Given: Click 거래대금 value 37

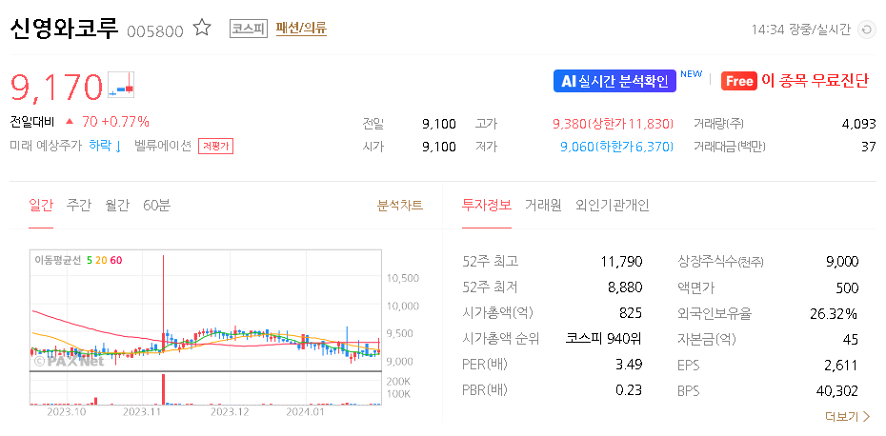Looking at the screenshot, I should pos(869,147).
